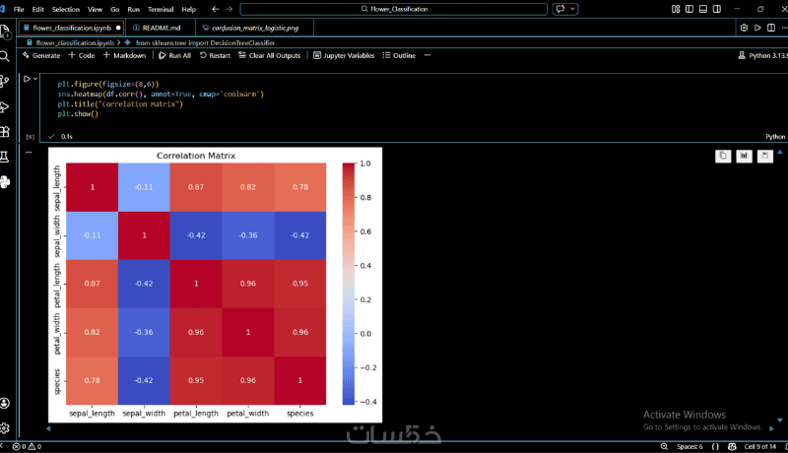Open the File menu

(x=19, y=9)
